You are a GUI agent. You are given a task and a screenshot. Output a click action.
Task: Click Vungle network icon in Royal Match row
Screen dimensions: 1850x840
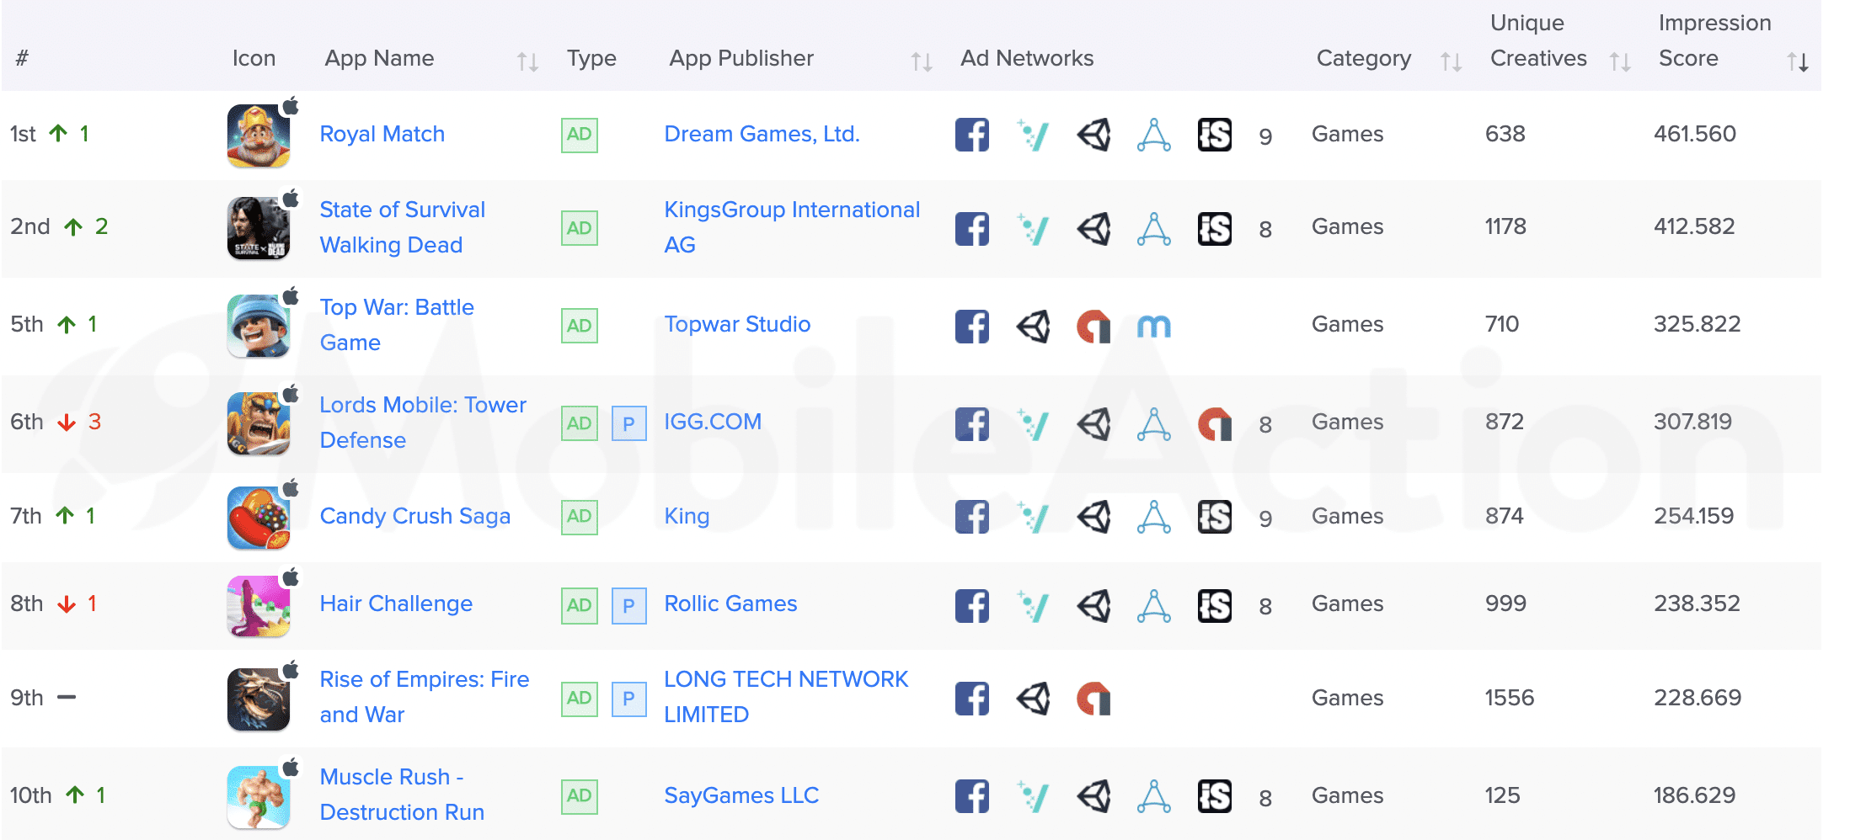pyautogui.click(x=1033, y=135)
